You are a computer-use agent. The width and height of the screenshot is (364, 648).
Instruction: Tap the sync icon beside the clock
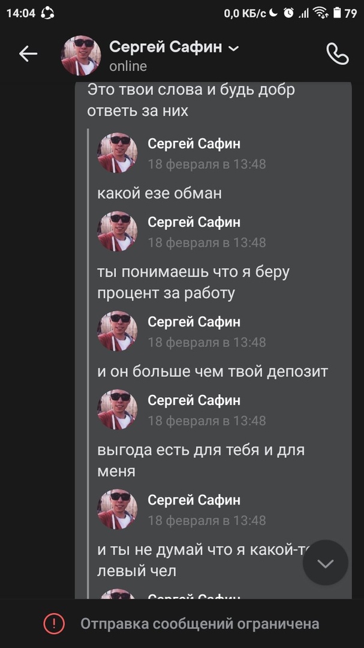tap(47, 13)
